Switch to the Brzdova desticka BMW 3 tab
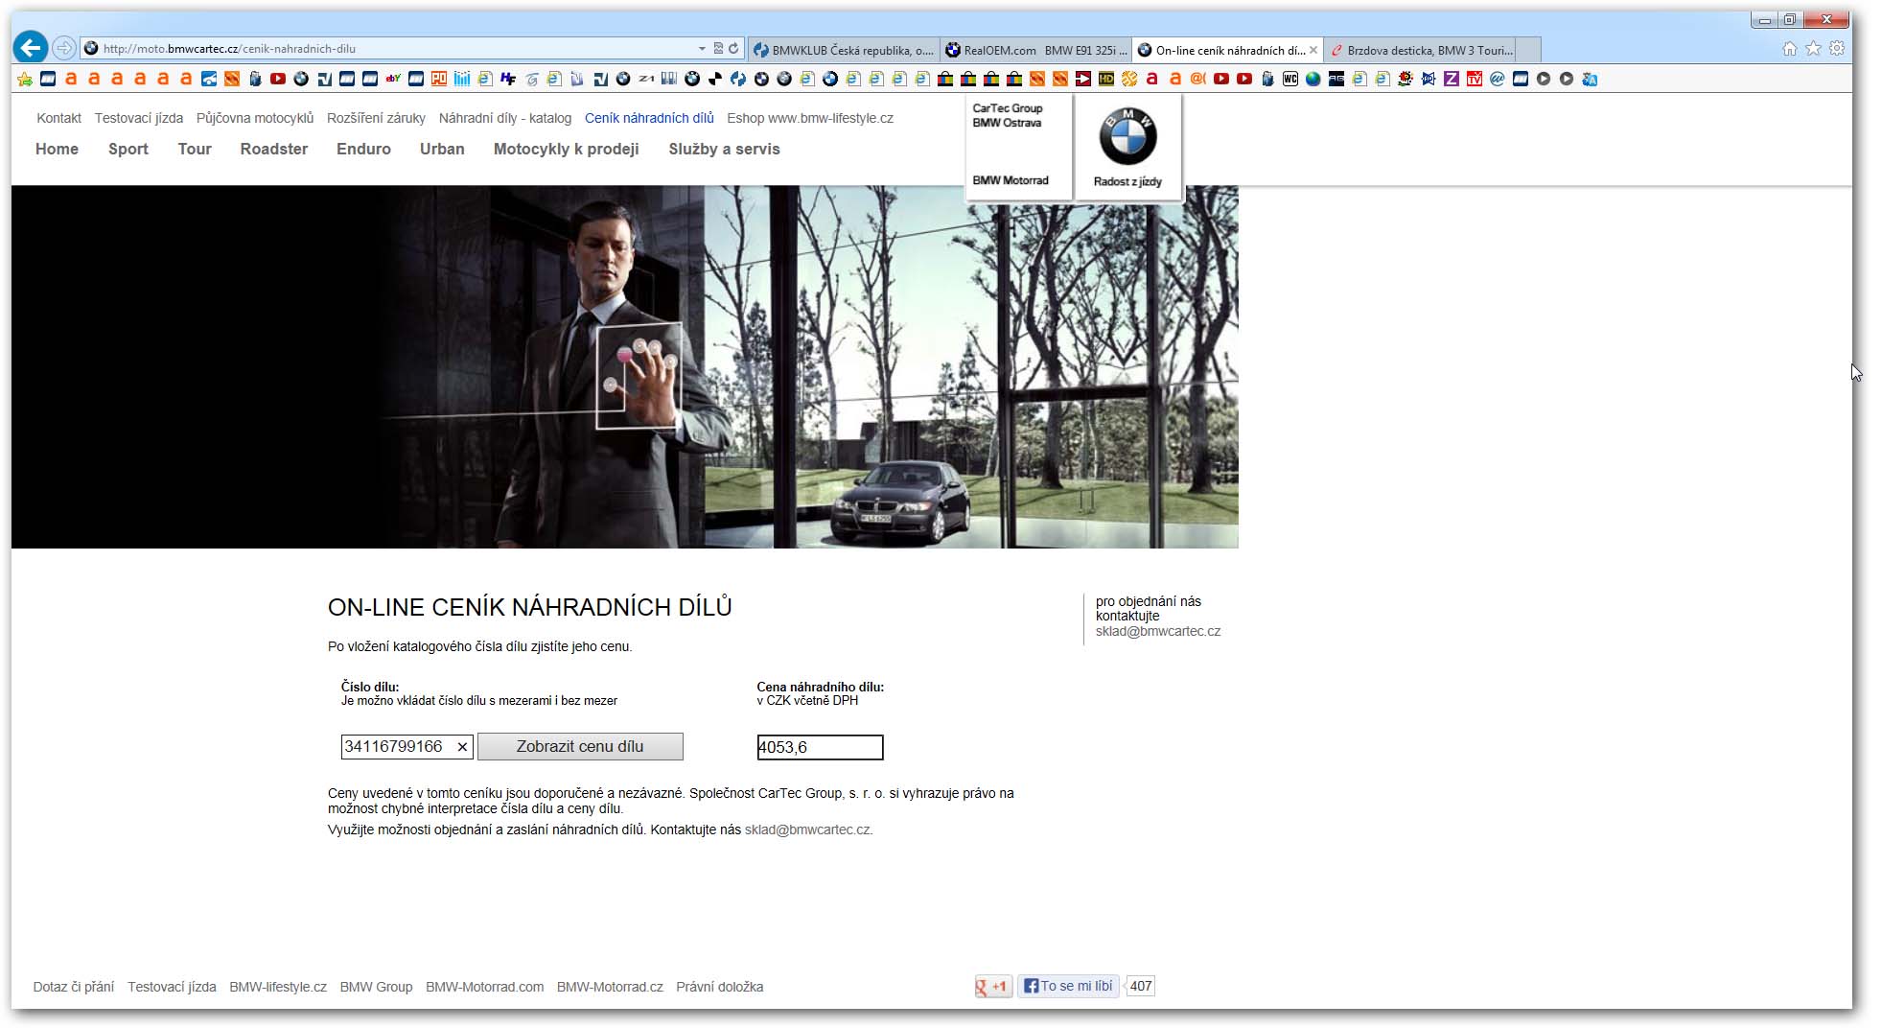Screen dimensions: 1882x1028 coord(1421,50)
